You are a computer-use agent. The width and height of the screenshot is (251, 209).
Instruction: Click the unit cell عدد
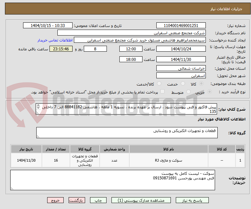(114, 160)
